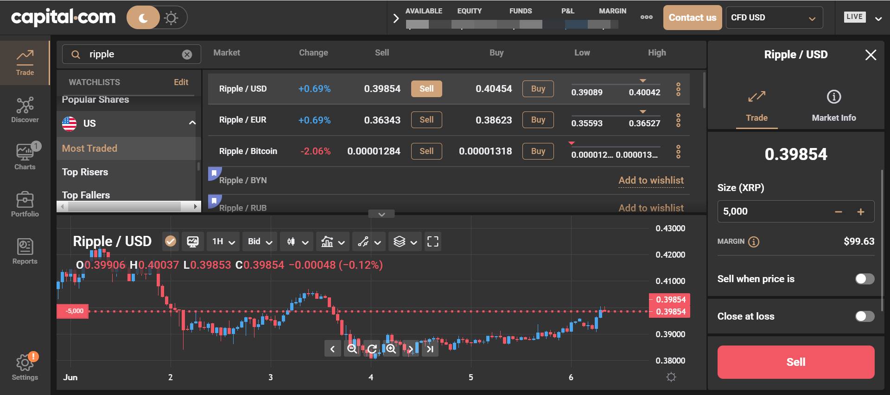
Task: Select Top Risers watchlist item
Action: tap(85, 172)
